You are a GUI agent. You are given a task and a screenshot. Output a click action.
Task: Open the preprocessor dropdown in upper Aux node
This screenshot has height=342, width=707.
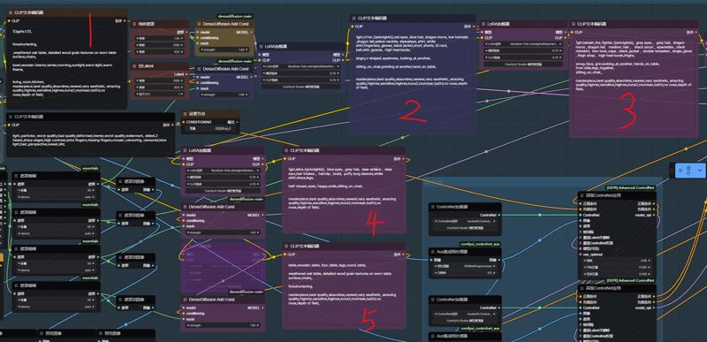point(465,266)
